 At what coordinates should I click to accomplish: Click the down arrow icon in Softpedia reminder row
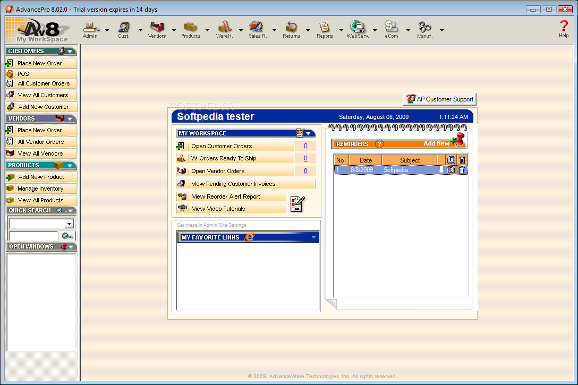pyautogui.click(x=441, y=170)
